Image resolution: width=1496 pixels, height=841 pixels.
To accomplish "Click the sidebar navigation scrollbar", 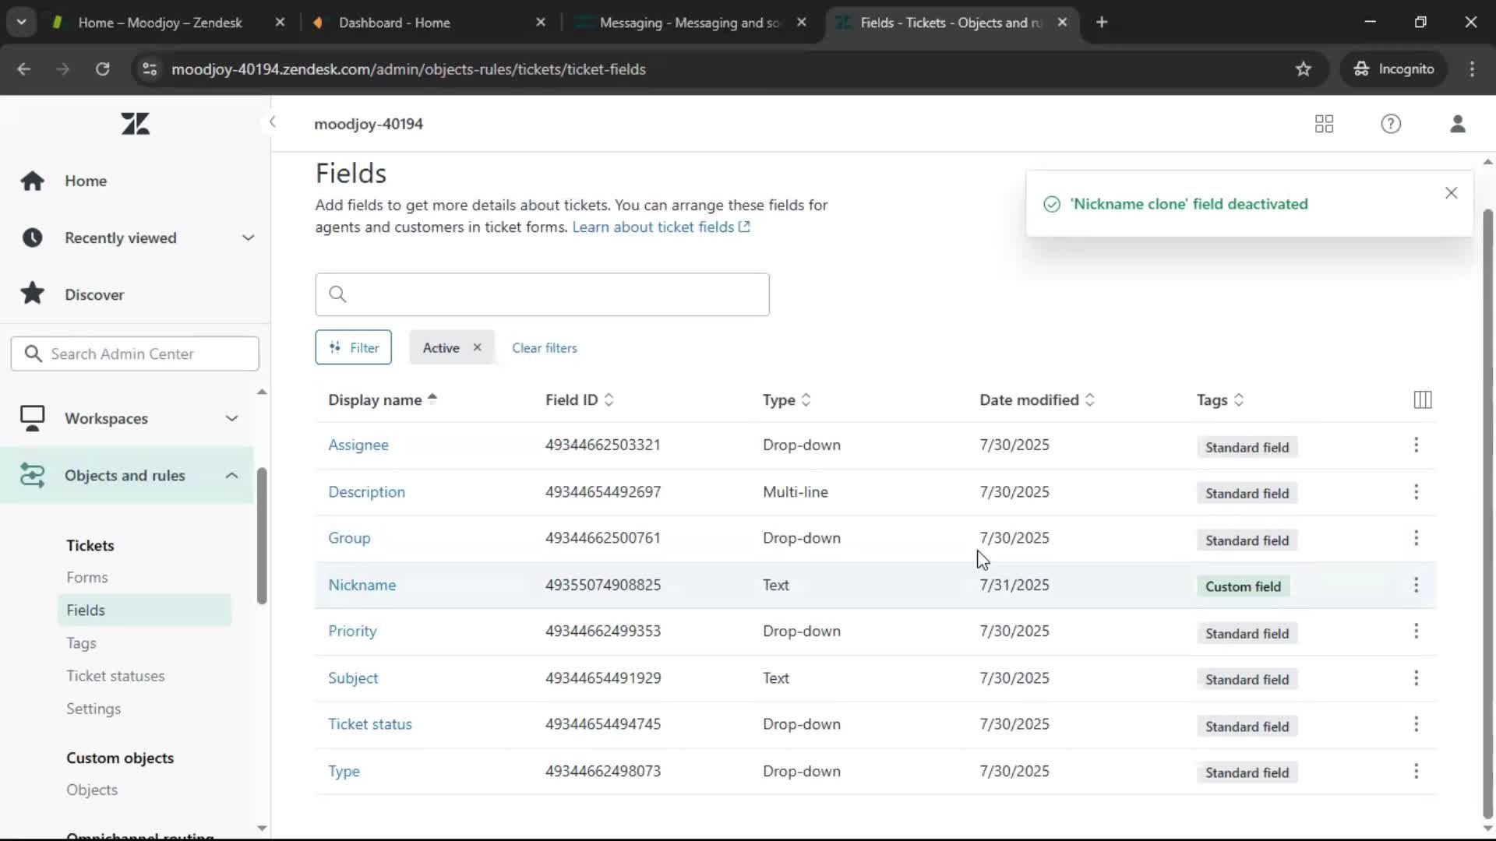I will click(x=262, y=536).
